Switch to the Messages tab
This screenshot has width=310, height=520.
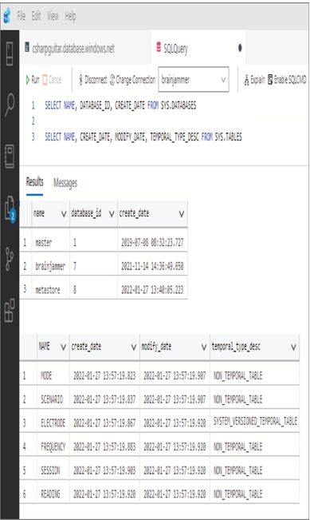pos(65,183)
